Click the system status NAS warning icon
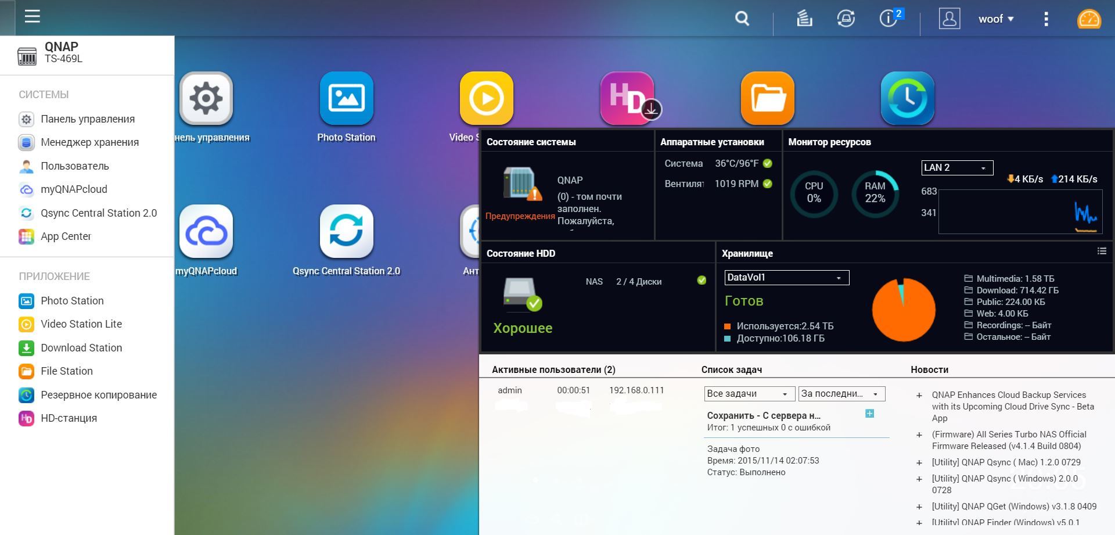This screenshot has height=535, width=1115. click(x=522, y=185)
